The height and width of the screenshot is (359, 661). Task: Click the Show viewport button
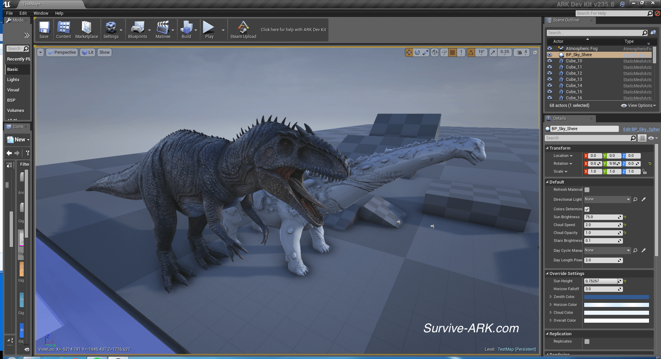pyautogui.click(x=105, y=52)
